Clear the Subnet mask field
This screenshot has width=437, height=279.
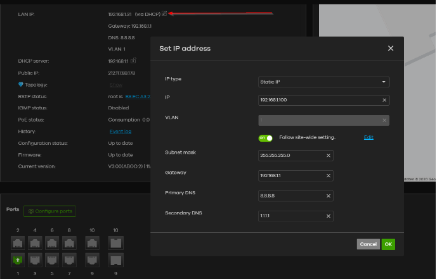pyautogui.click(x=329, y=156)
